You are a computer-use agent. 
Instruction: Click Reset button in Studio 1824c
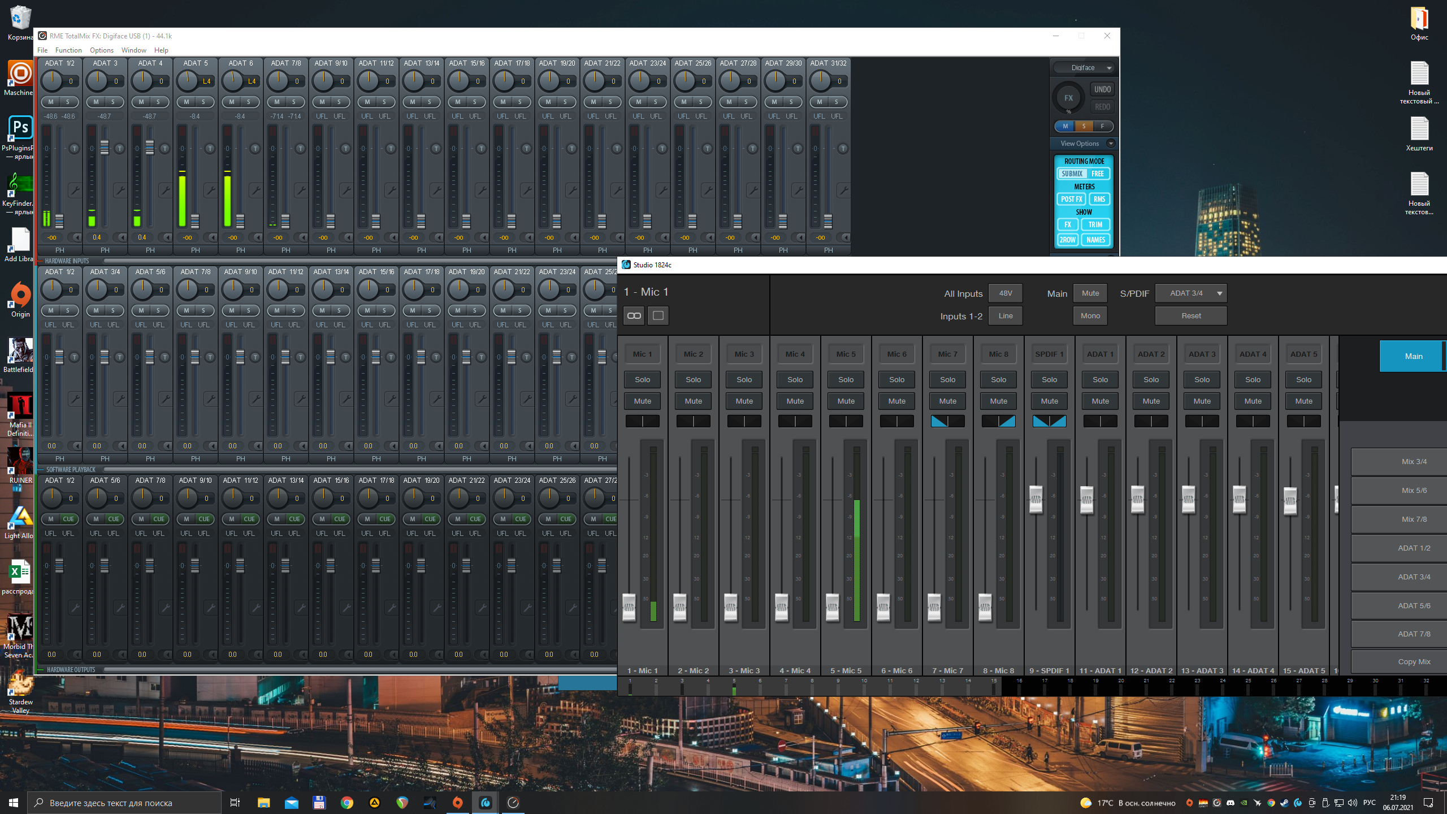coord(1190,316)
